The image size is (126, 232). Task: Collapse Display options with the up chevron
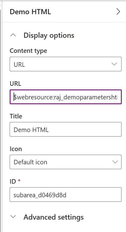(14, 35)
